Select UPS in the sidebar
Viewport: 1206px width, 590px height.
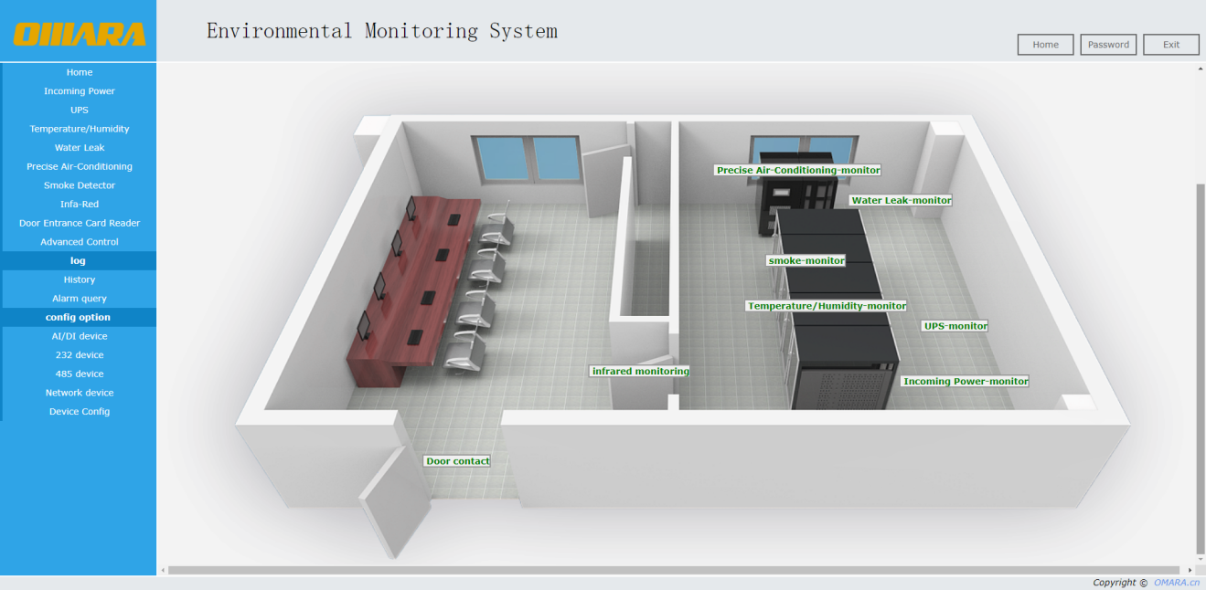click(x=80, y=111)
